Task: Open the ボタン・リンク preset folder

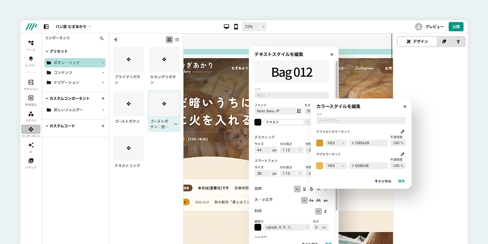Action: (75, 63)
